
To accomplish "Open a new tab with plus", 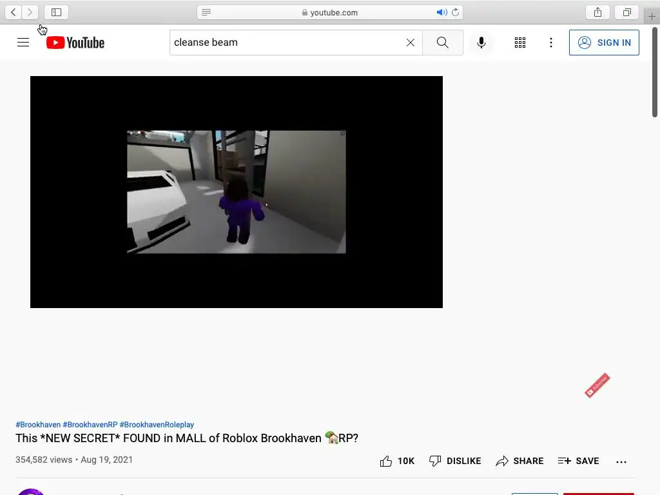I will pos(652,16).
